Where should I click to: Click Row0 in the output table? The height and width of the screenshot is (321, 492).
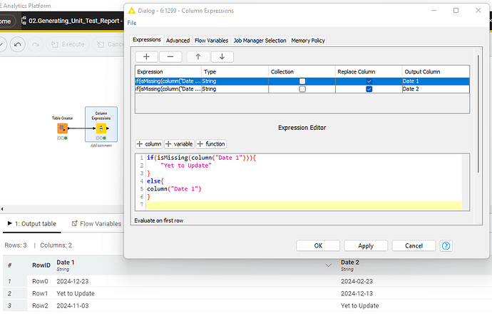coord(40,282)
